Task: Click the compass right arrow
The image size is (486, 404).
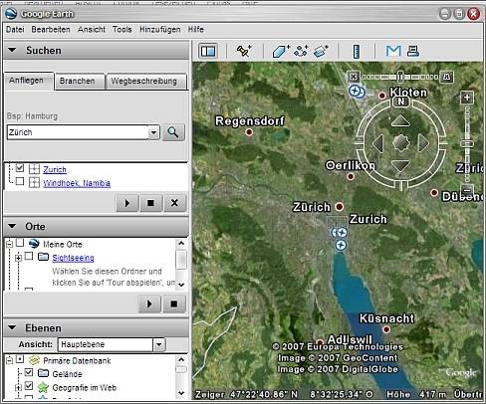Action: tap(423, 143)
